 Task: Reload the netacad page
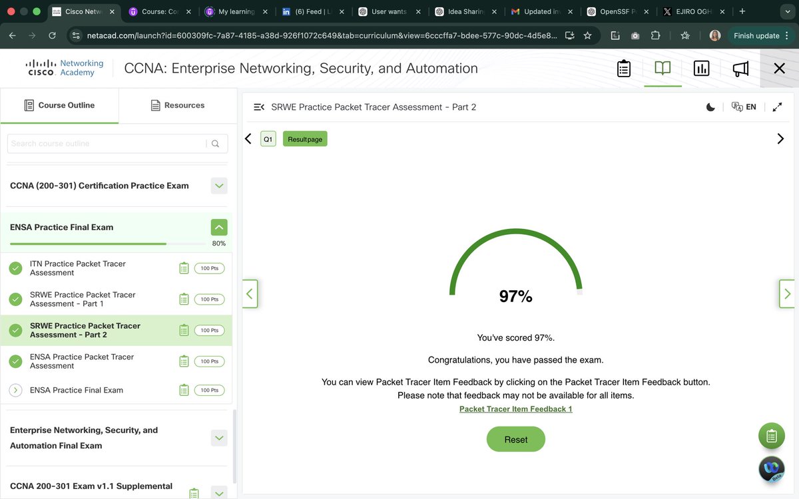coord(52,35)
